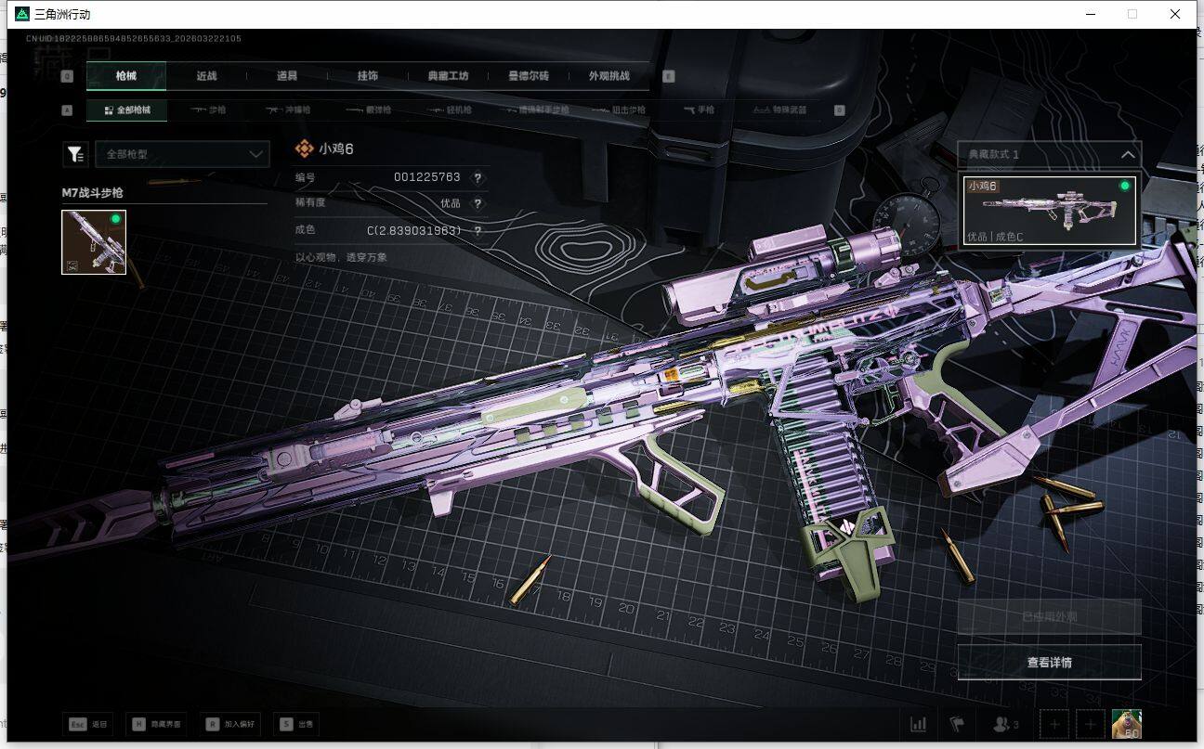The height and width of the screenshot is (749, 1204).
Task: Click the R 加入偏好 button
Action: pos(230,724)
